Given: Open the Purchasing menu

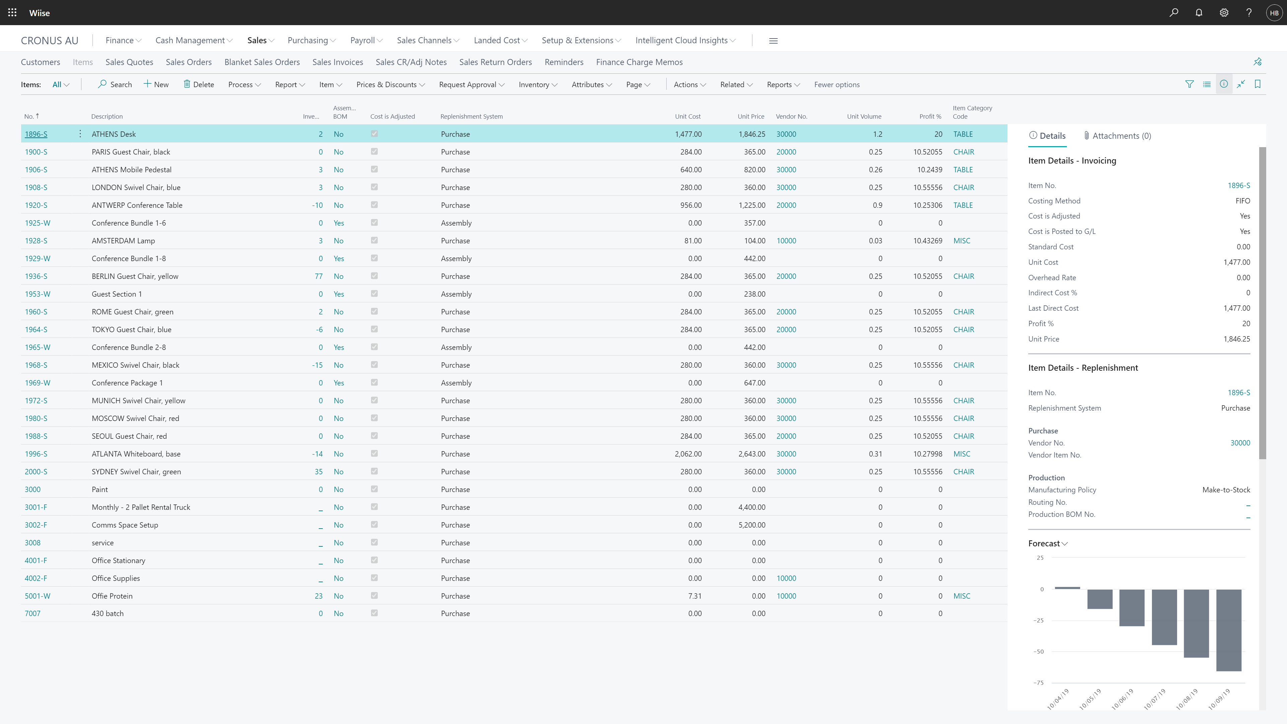Looking at the screenshot, I should pos(311,41).
